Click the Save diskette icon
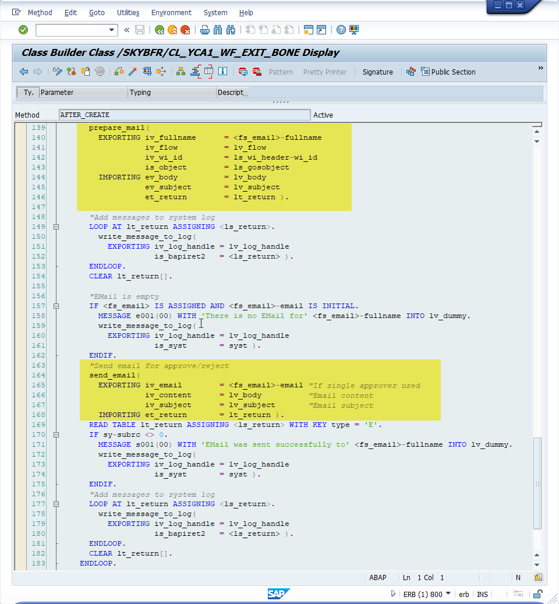The height and width of the screenshot is (604, 559). pyautogui.click(x=140, y=30)
